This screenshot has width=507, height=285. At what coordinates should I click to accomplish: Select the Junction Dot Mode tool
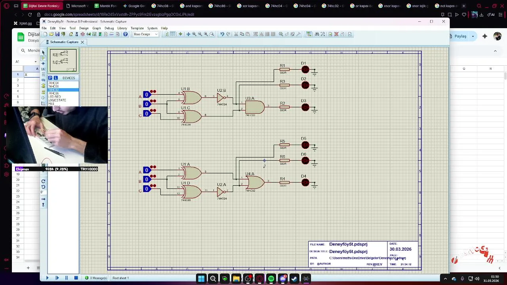click(43, 63)
